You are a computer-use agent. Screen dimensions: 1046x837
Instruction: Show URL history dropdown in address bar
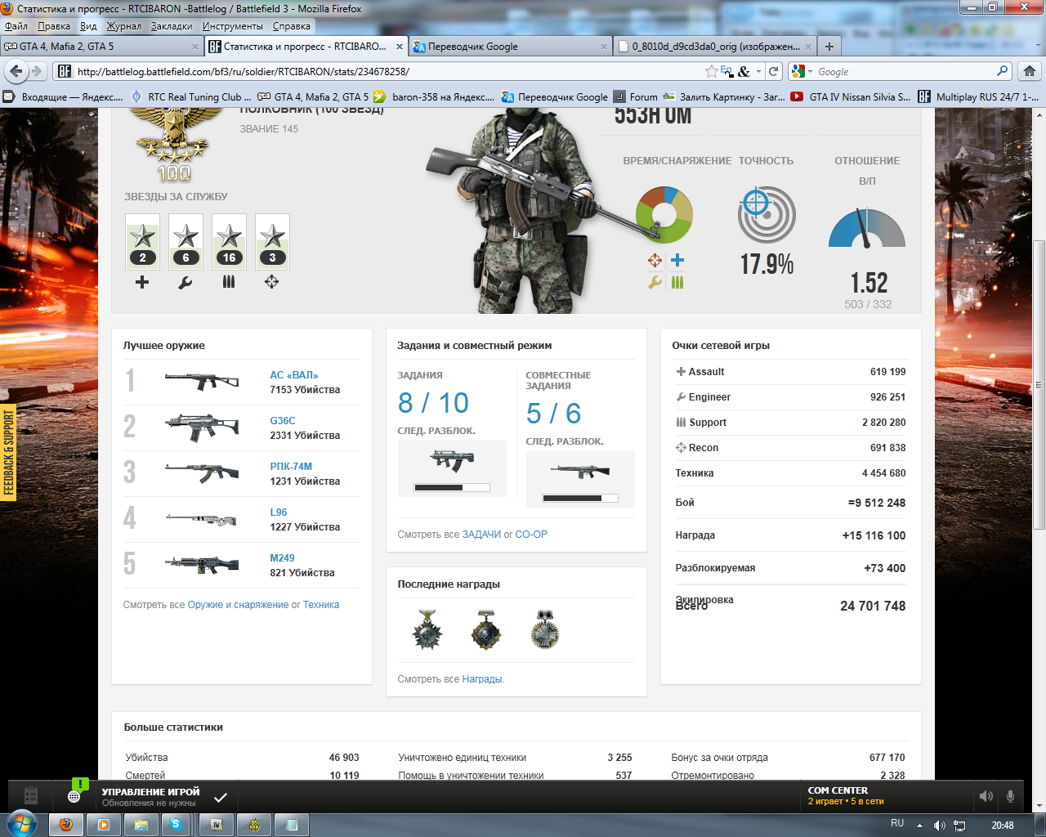click(758, 72)
